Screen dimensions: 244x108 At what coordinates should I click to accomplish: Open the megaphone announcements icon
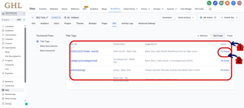coord(221,3)
